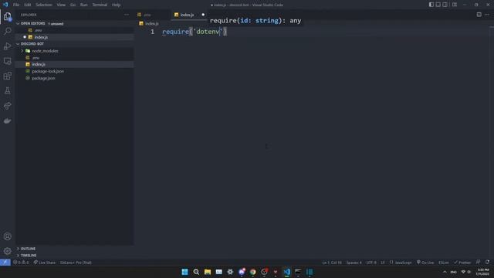
Task: Click the remote window indicator in status bar
Action: (5, 263)
